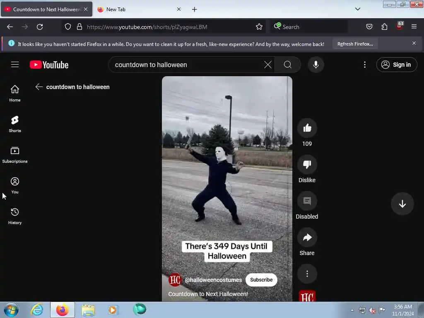
Task: Dismiss the Firefox refresh notification bar
Action: (414, 43)
